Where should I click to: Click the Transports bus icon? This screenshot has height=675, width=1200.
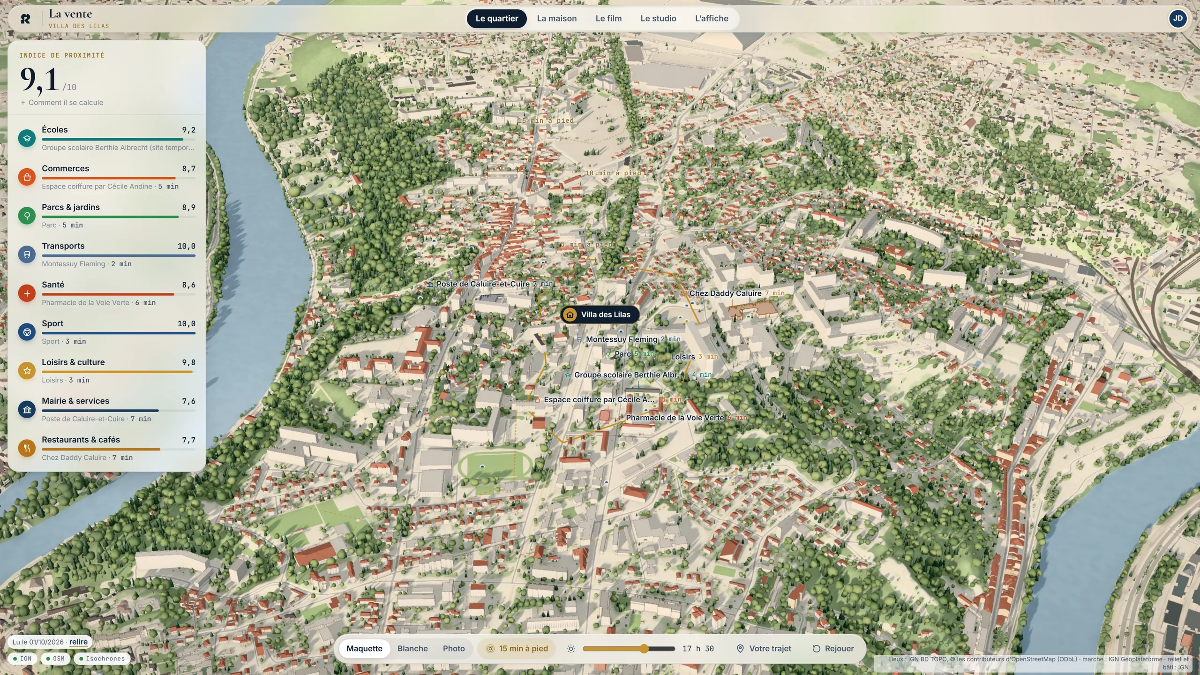point(27,255)
